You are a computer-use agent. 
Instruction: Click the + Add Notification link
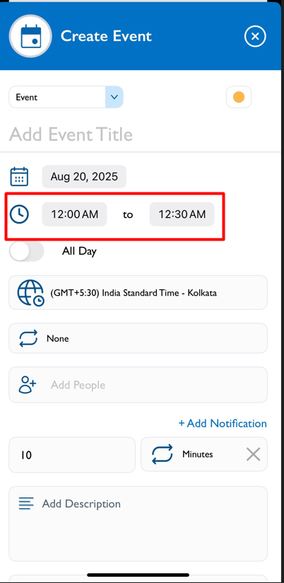click(x=223, y=423)
